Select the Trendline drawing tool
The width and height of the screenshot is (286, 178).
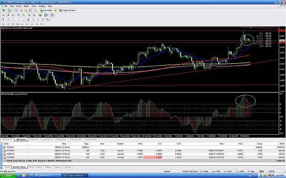23,20
